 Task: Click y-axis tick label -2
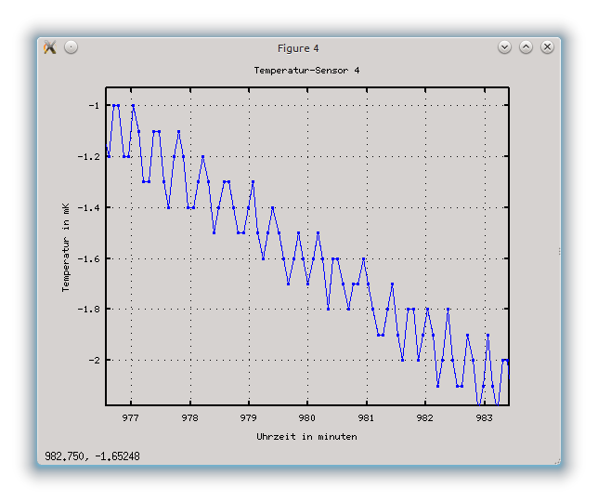click(94, 361)
